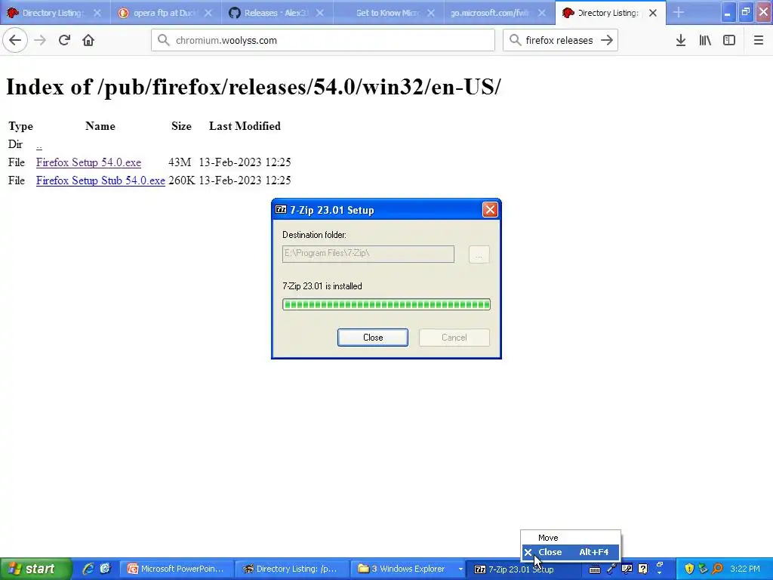Click the keyboard icon in taskbar
773x580 pixels.
[595, 569]
